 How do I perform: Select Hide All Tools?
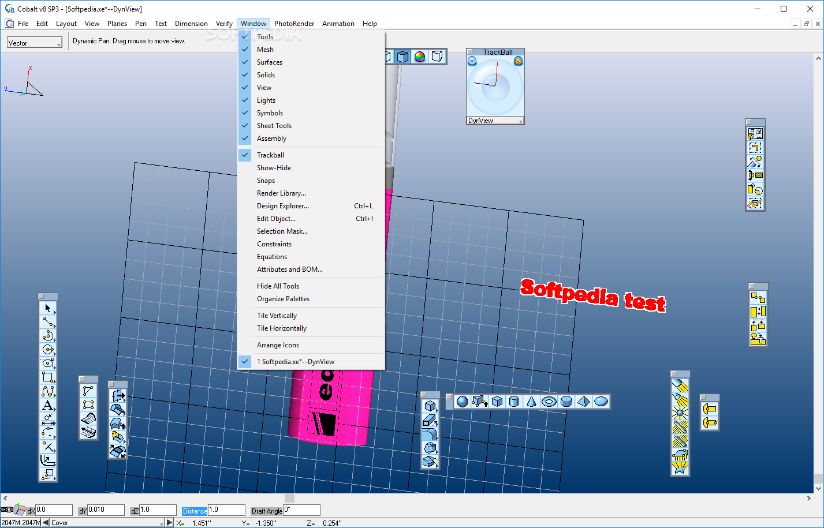click(x=311, y=286)
